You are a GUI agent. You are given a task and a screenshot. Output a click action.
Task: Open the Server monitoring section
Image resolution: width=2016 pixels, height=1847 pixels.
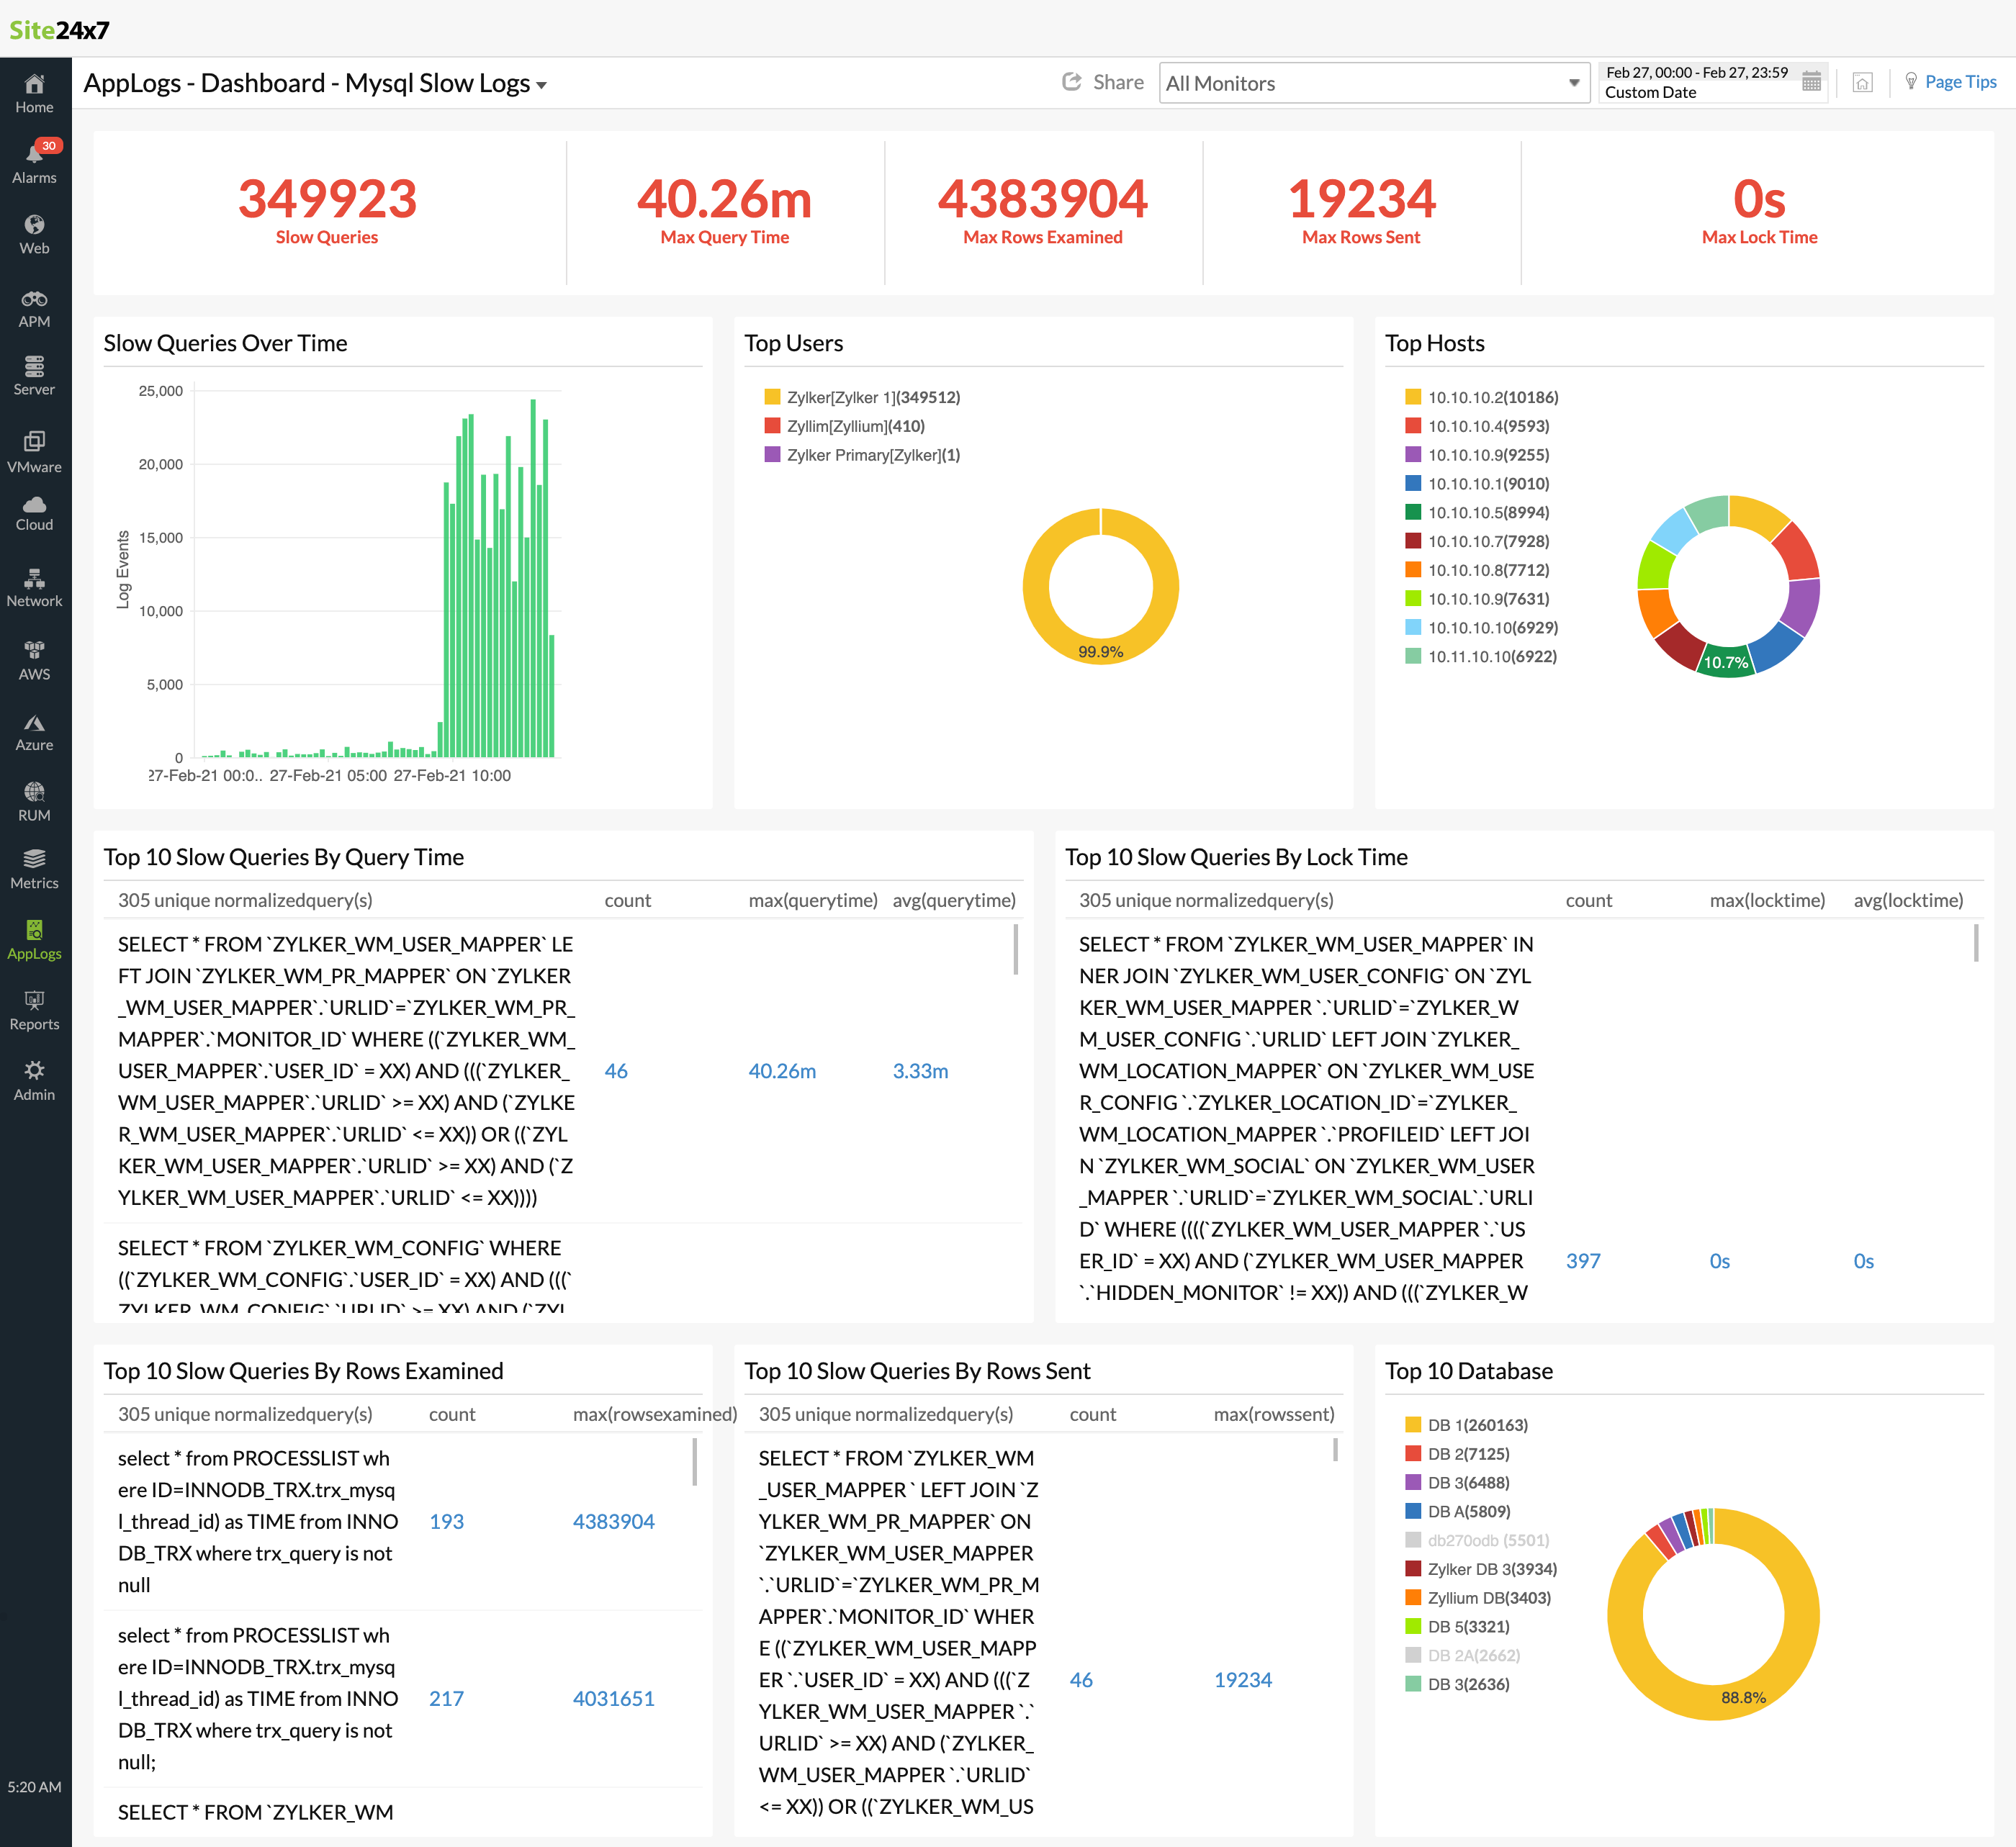click(x=35, y=375)
